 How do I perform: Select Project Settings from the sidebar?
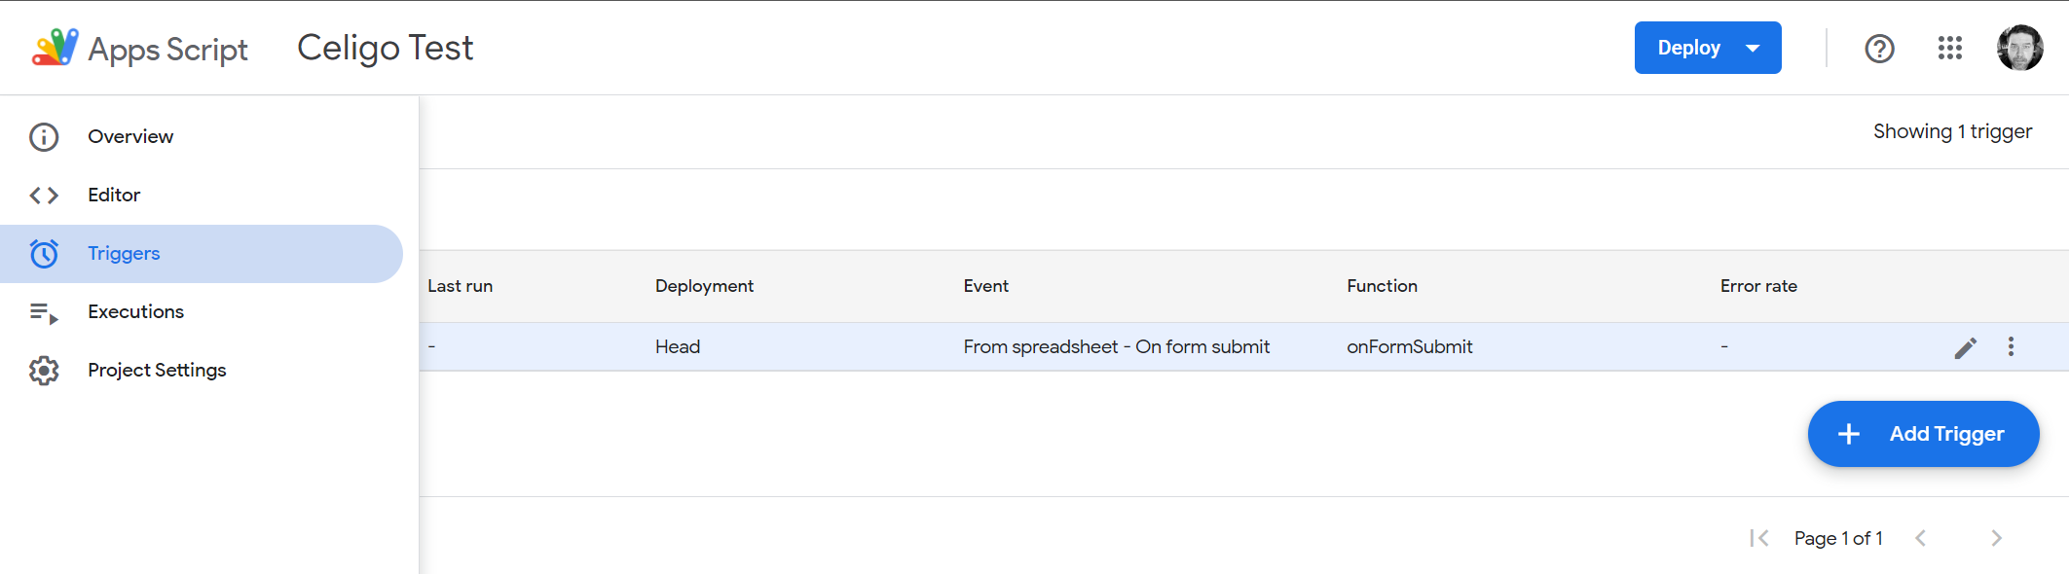(156, 370)
